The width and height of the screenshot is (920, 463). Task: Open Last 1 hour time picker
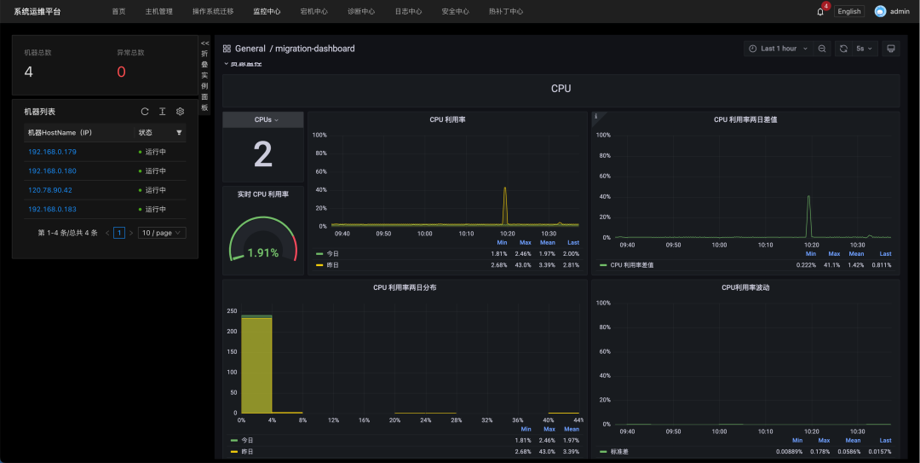(x=779, y=49)
